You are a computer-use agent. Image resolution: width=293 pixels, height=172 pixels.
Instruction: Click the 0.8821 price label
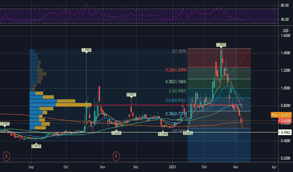pos(131,94)
